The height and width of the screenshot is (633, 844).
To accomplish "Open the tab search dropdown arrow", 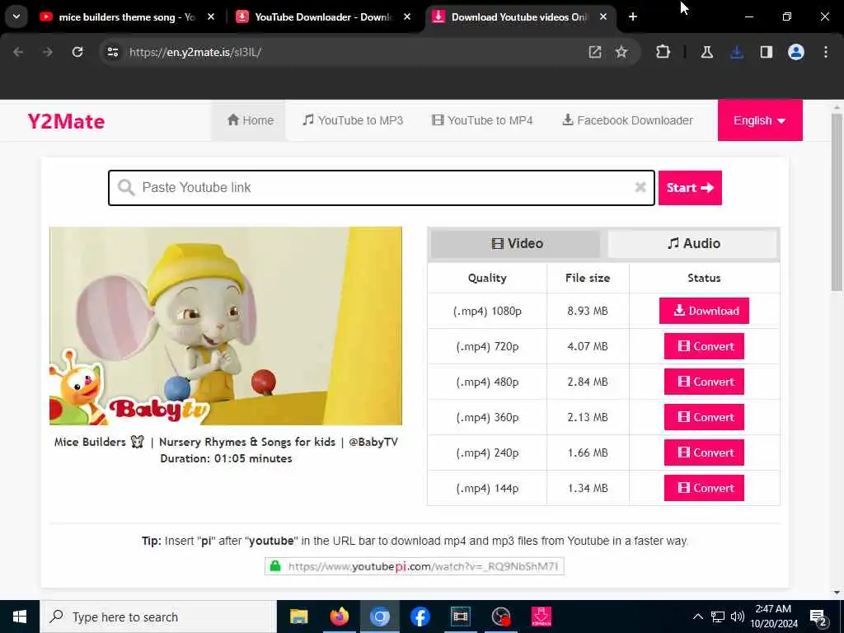I will tap(16, 17).
